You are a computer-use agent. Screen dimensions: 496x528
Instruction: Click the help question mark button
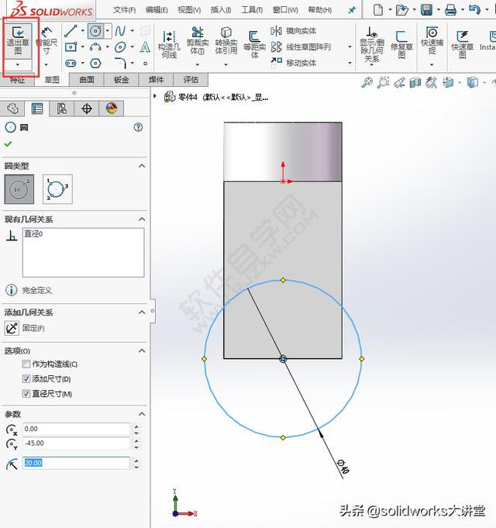pos(138,127)
